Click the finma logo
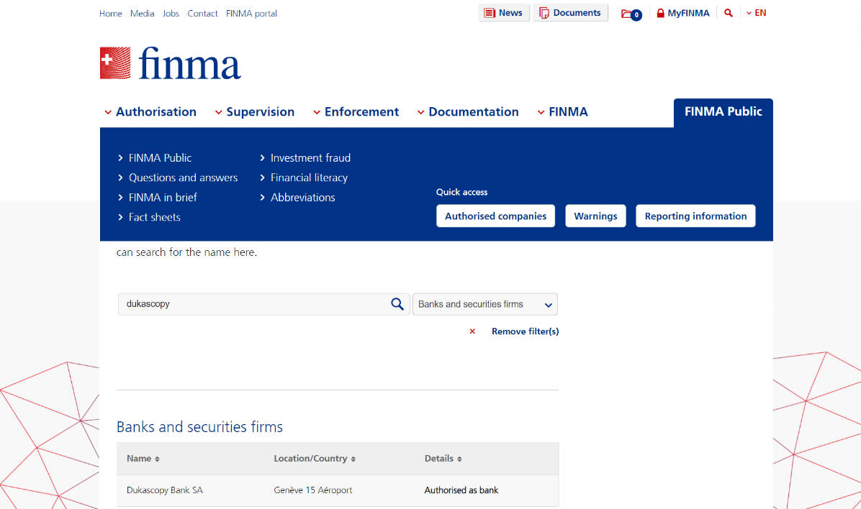Screen dimensions: 861x509 (170, 63)
